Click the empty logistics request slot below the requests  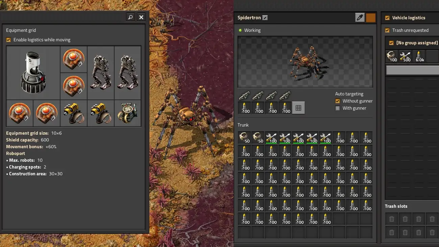coord(412,70)
